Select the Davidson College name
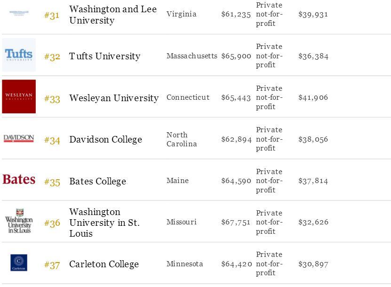 tap(106, 139)
